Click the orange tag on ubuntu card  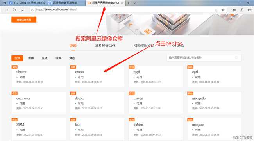click(14, 67)
